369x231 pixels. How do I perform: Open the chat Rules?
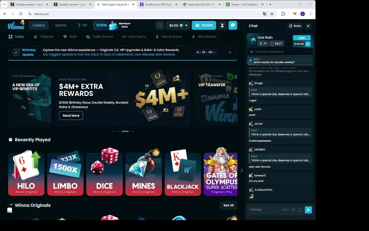coord(295,26)
